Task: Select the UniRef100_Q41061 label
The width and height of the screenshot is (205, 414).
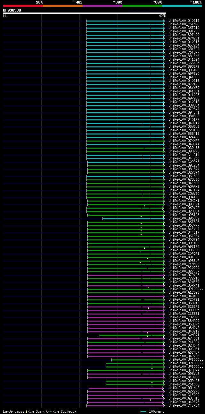Action: pos(184,91)
